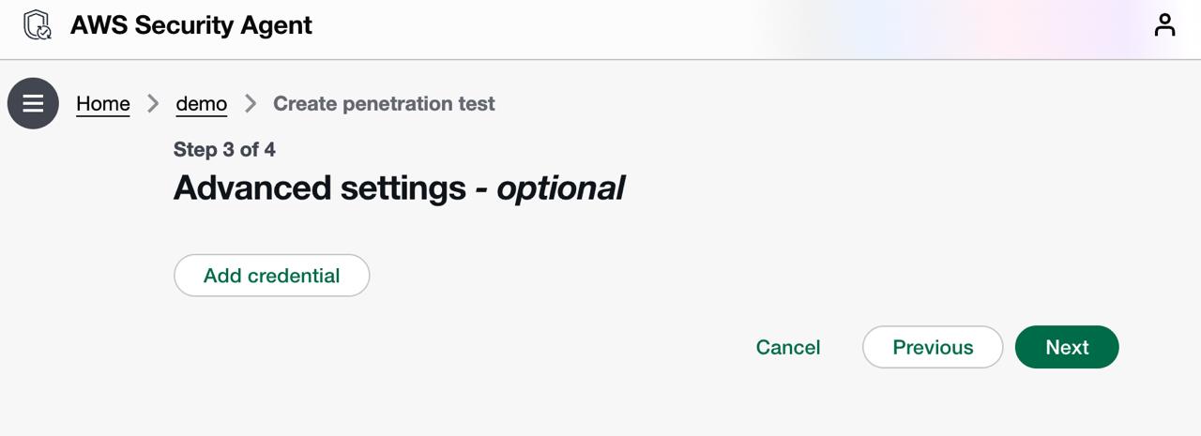Open the demo breadcrumb link

202,103
